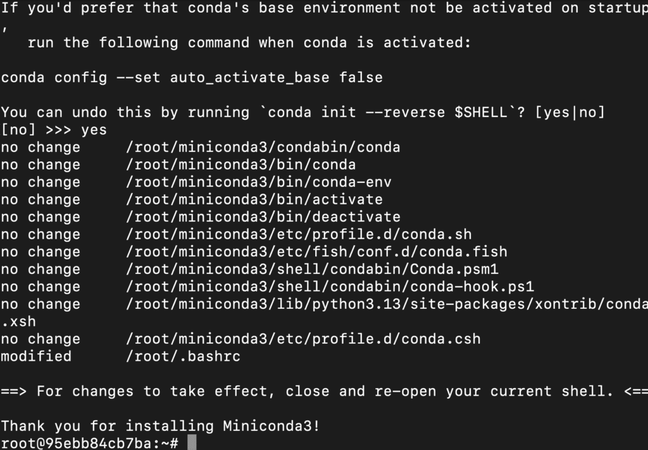Click the /root/miniconda3/bin/activate path
The width and height of the screenshot is (648, 450).
(x=254, y=199)
